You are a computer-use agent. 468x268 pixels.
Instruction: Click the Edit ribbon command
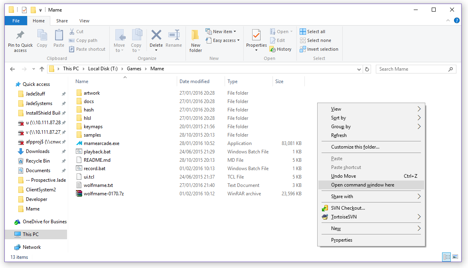[278, 40]
